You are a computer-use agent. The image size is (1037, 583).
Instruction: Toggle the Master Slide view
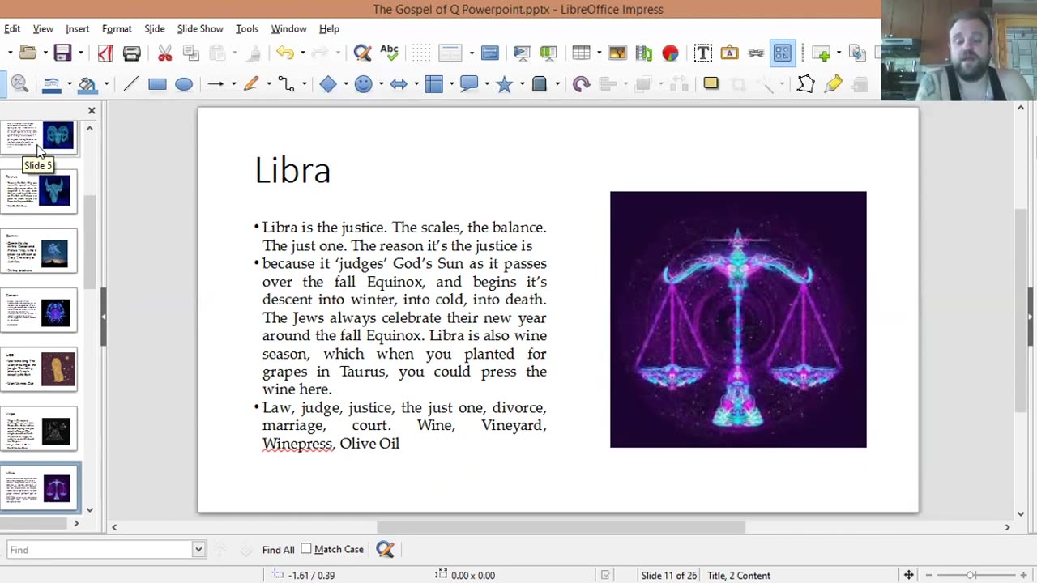point(489,53)
